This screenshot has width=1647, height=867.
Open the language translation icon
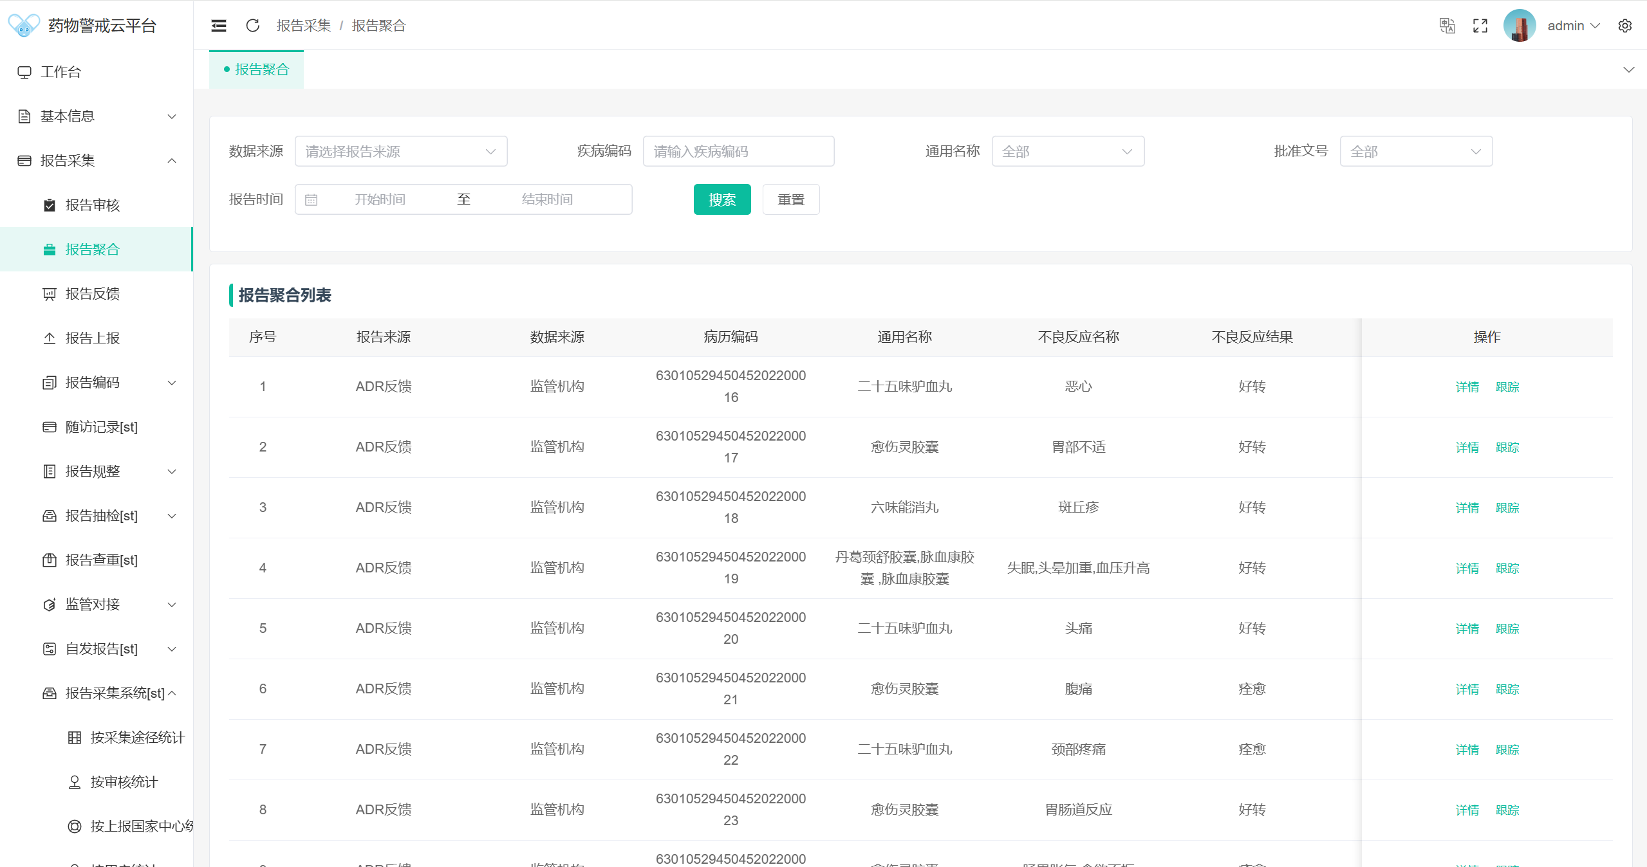click(x=1447, y=26)
